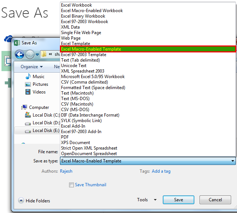This screenshot has height=213, width=237.
Task: Choose XML Data file type
Action: click(x=148, y=27)
